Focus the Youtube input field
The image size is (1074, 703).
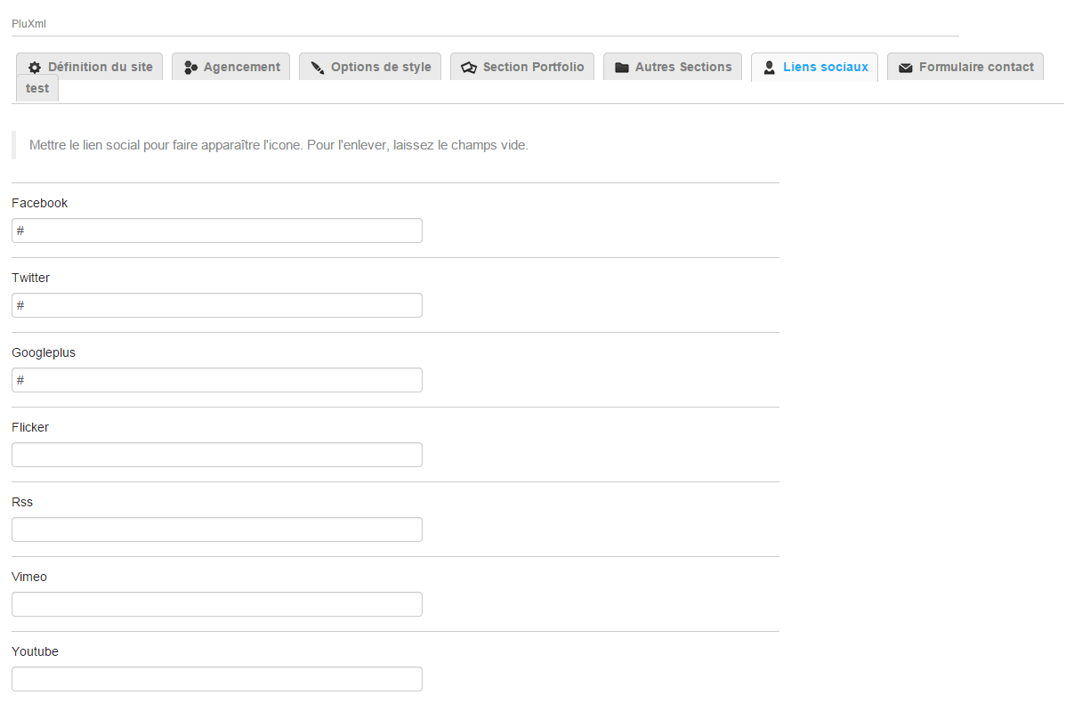216,679
